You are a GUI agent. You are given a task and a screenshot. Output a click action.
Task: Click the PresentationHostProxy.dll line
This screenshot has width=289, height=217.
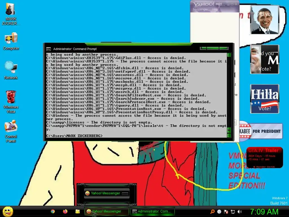132,112
